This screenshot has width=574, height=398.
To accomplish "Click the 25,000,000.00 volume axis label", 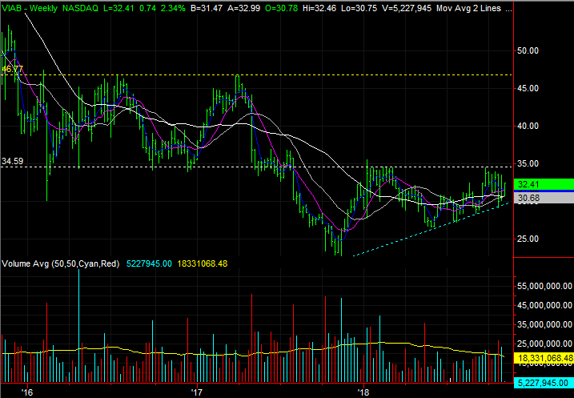I will (x=544, y=344).
